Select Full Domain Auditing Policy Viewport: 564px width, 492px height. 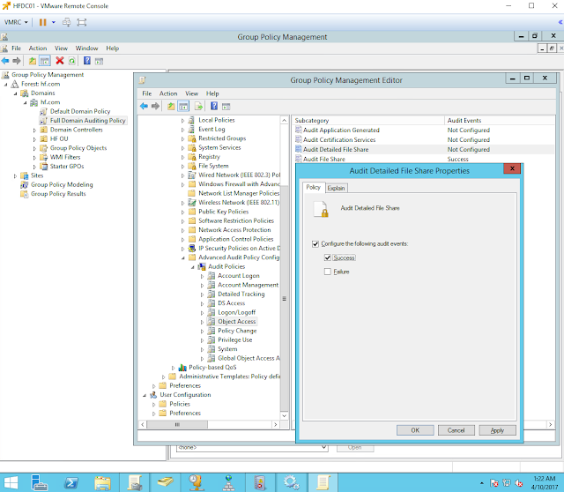[x=87, y=121]
